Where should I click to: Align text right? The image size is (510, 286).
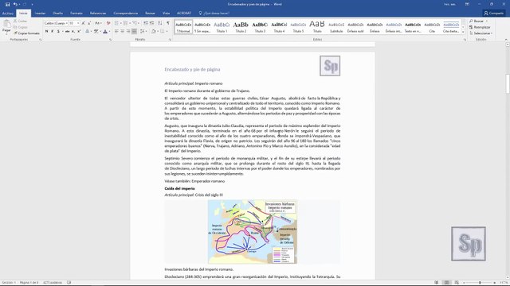point(128,31)
